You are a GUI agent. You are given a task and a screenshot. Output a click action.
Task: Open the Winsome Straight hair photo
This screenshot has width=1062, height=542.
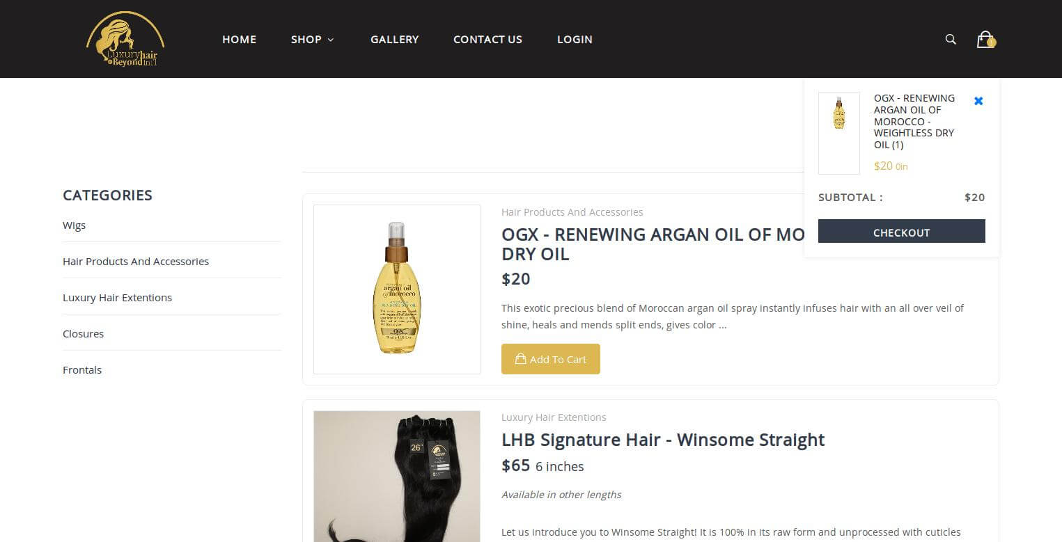click(397, 477)
